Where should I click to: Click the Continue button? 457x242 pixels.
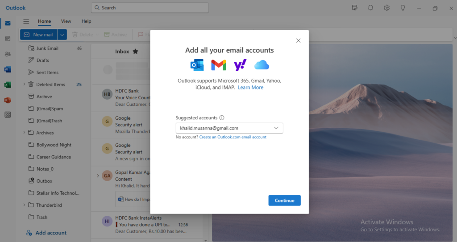click(284, 201)
